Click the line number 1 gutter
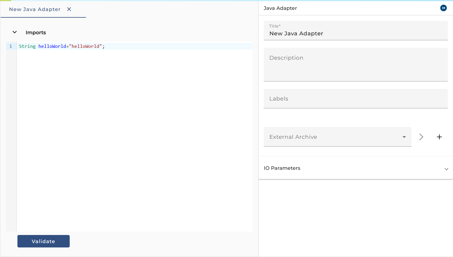 (11, 46)
